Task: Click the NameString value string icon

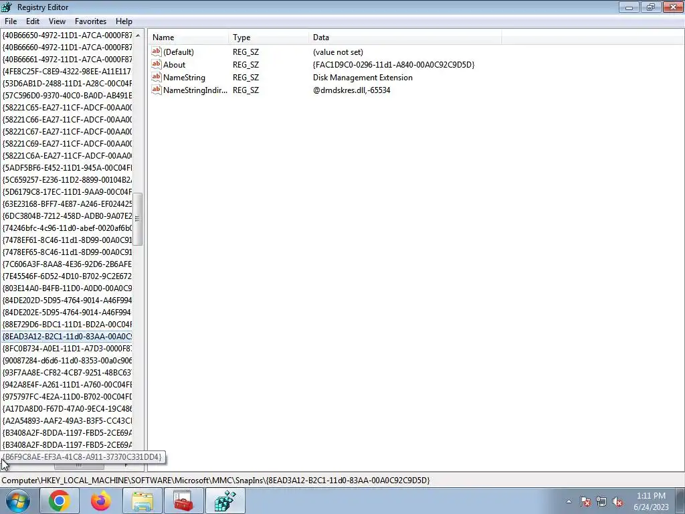Action: click(157, 77)
